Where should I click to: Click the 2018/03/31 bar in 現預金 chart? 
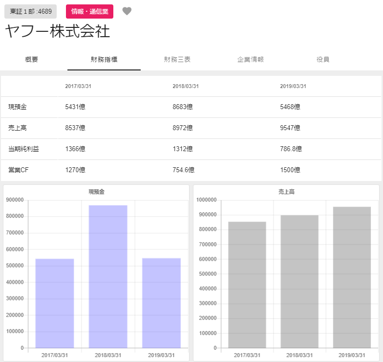[x=108, y=277]
